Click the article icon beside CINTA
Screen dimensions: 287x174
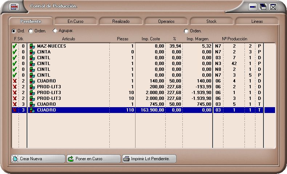tap(32, 52)
